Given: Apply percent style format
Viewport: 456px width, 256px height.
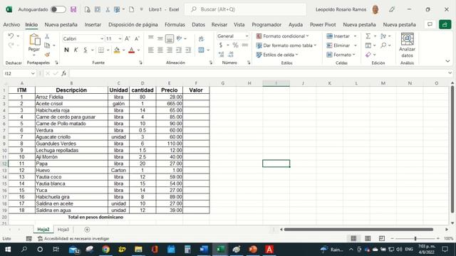Looking at the screenshot, I should click(x=236, y=45).
